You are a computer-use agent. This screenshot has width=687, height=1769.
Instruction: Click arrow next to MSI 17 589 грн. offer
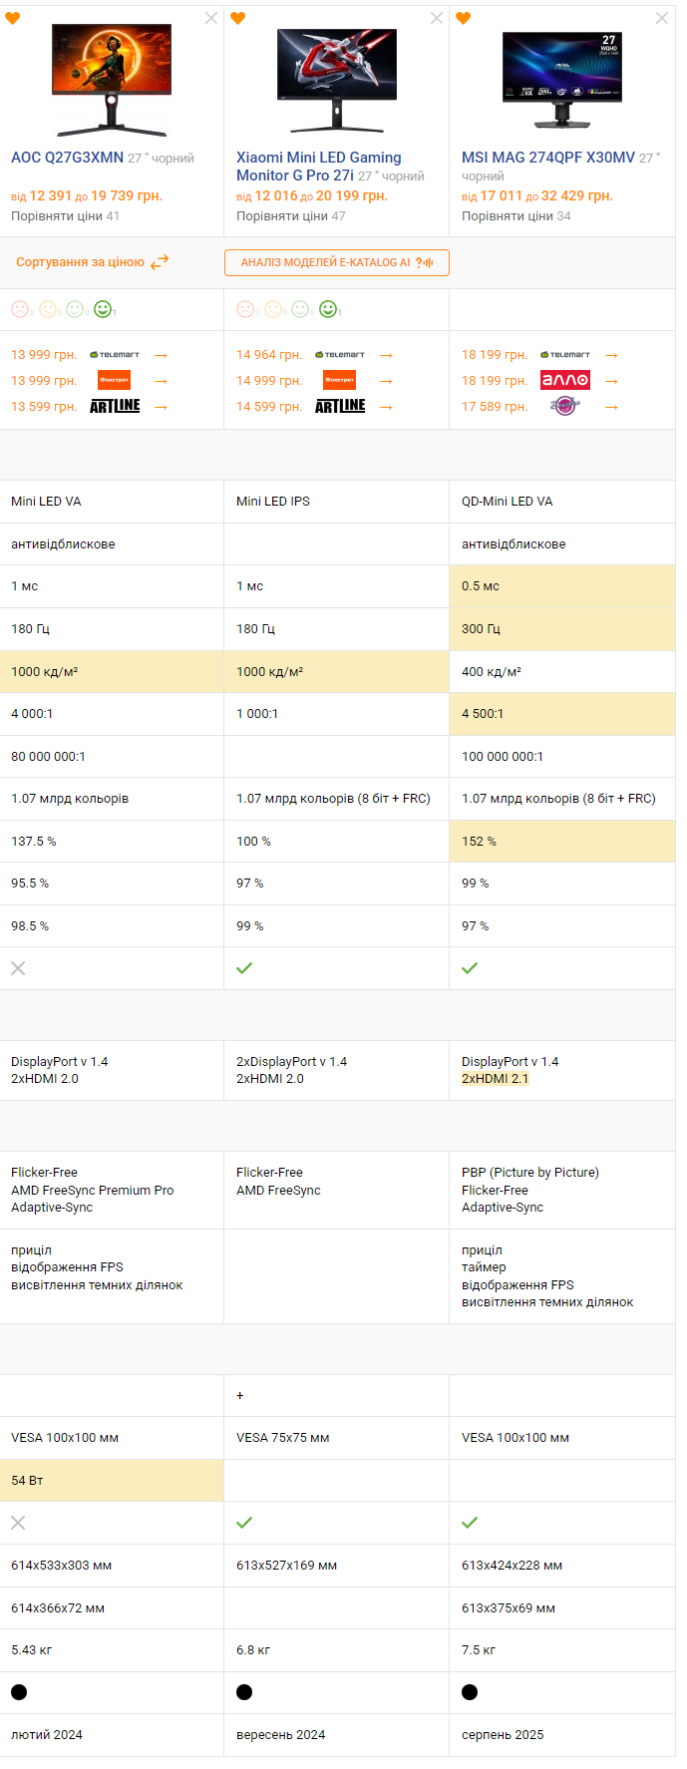(612, 407)
